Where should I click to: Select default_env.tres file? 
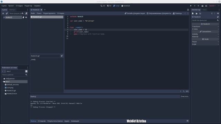coord(13,85)
